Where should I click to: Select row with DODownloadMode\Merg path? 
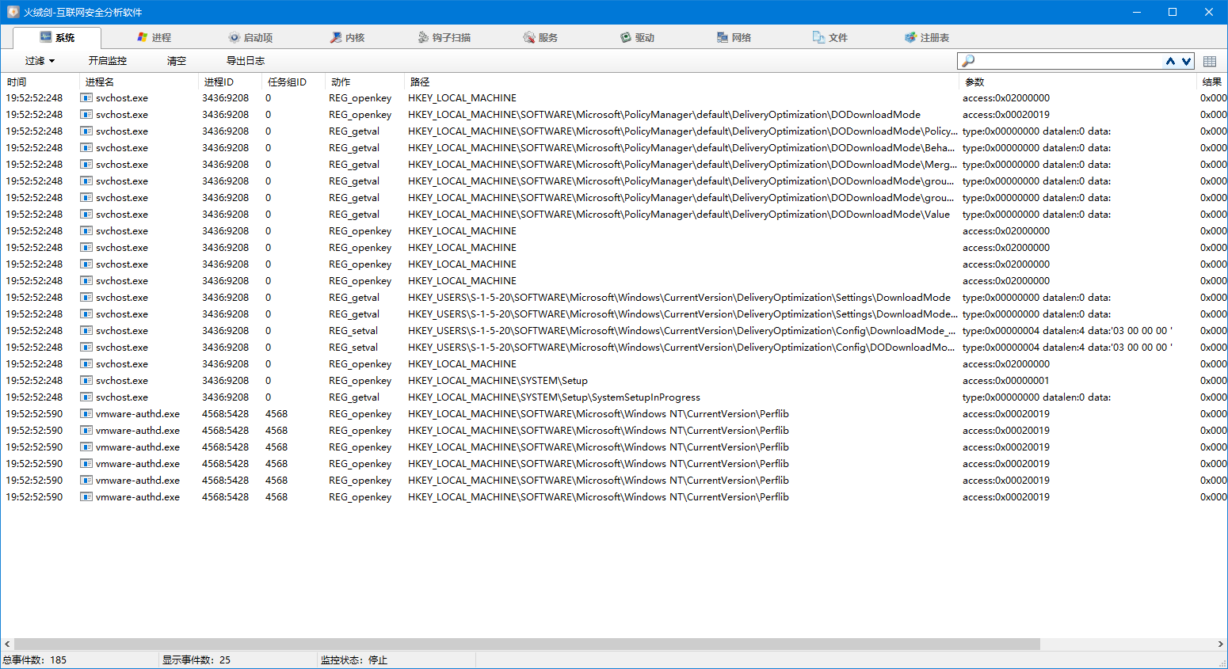pos(614,165)
